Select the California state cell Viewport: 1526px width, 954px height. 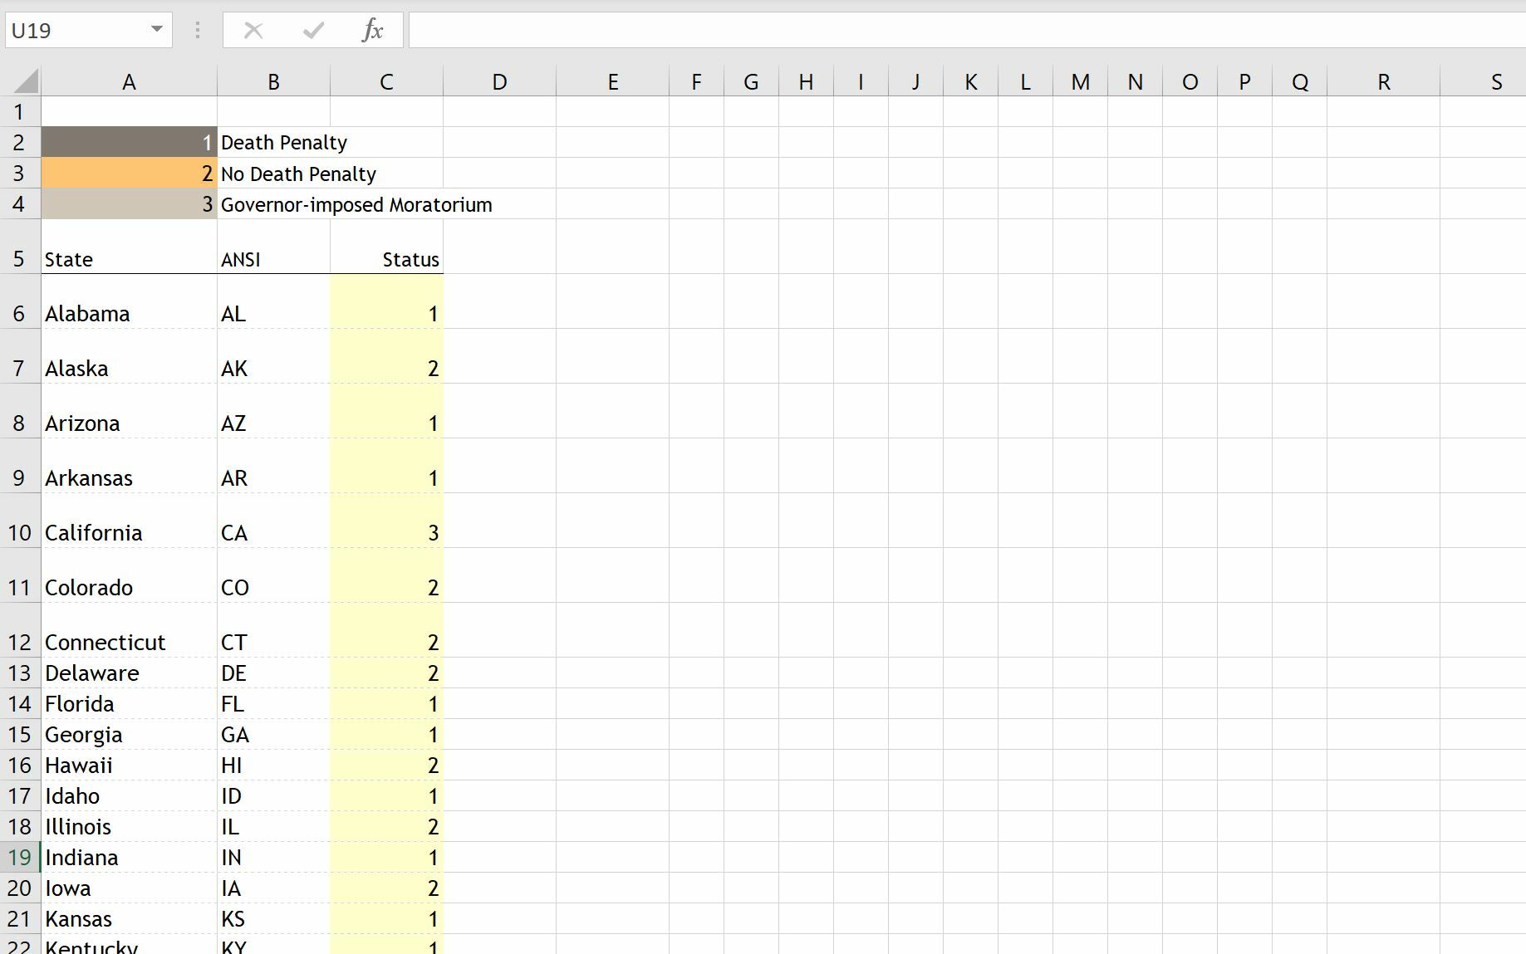click(129, 532)
